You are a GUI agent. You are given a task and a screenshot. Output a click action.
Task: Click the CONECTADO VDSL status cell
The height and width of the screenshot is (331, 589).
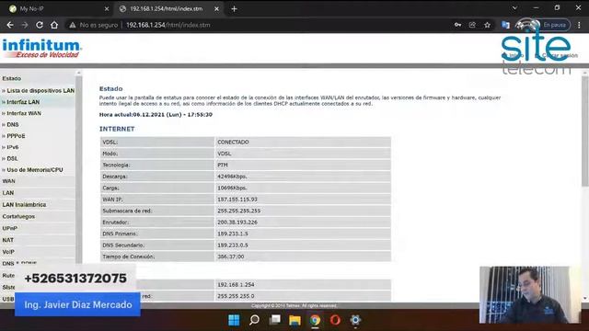click(x=303, y=143)
